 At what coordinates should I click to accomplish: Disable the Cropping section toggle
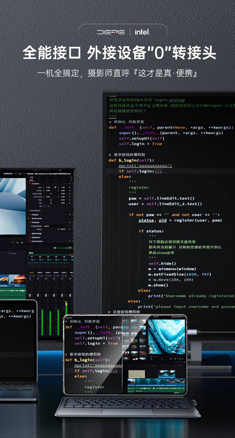coord(30,215)
